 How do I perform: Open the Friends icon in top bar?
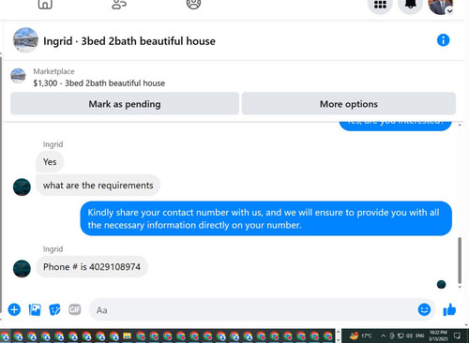coord(119,4)
